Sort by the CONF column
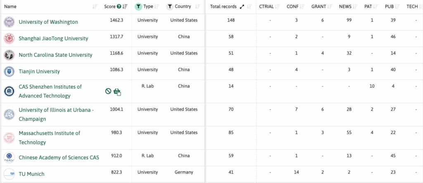The width and height of the screenshot is (423, 183). [303, 7]
